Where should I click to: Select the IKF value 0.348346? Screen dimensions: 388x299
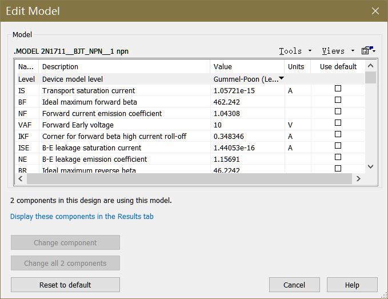[229, 136]
